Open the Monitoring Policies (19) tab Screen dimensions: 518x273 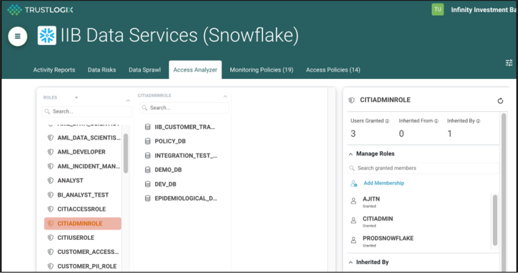261,70
